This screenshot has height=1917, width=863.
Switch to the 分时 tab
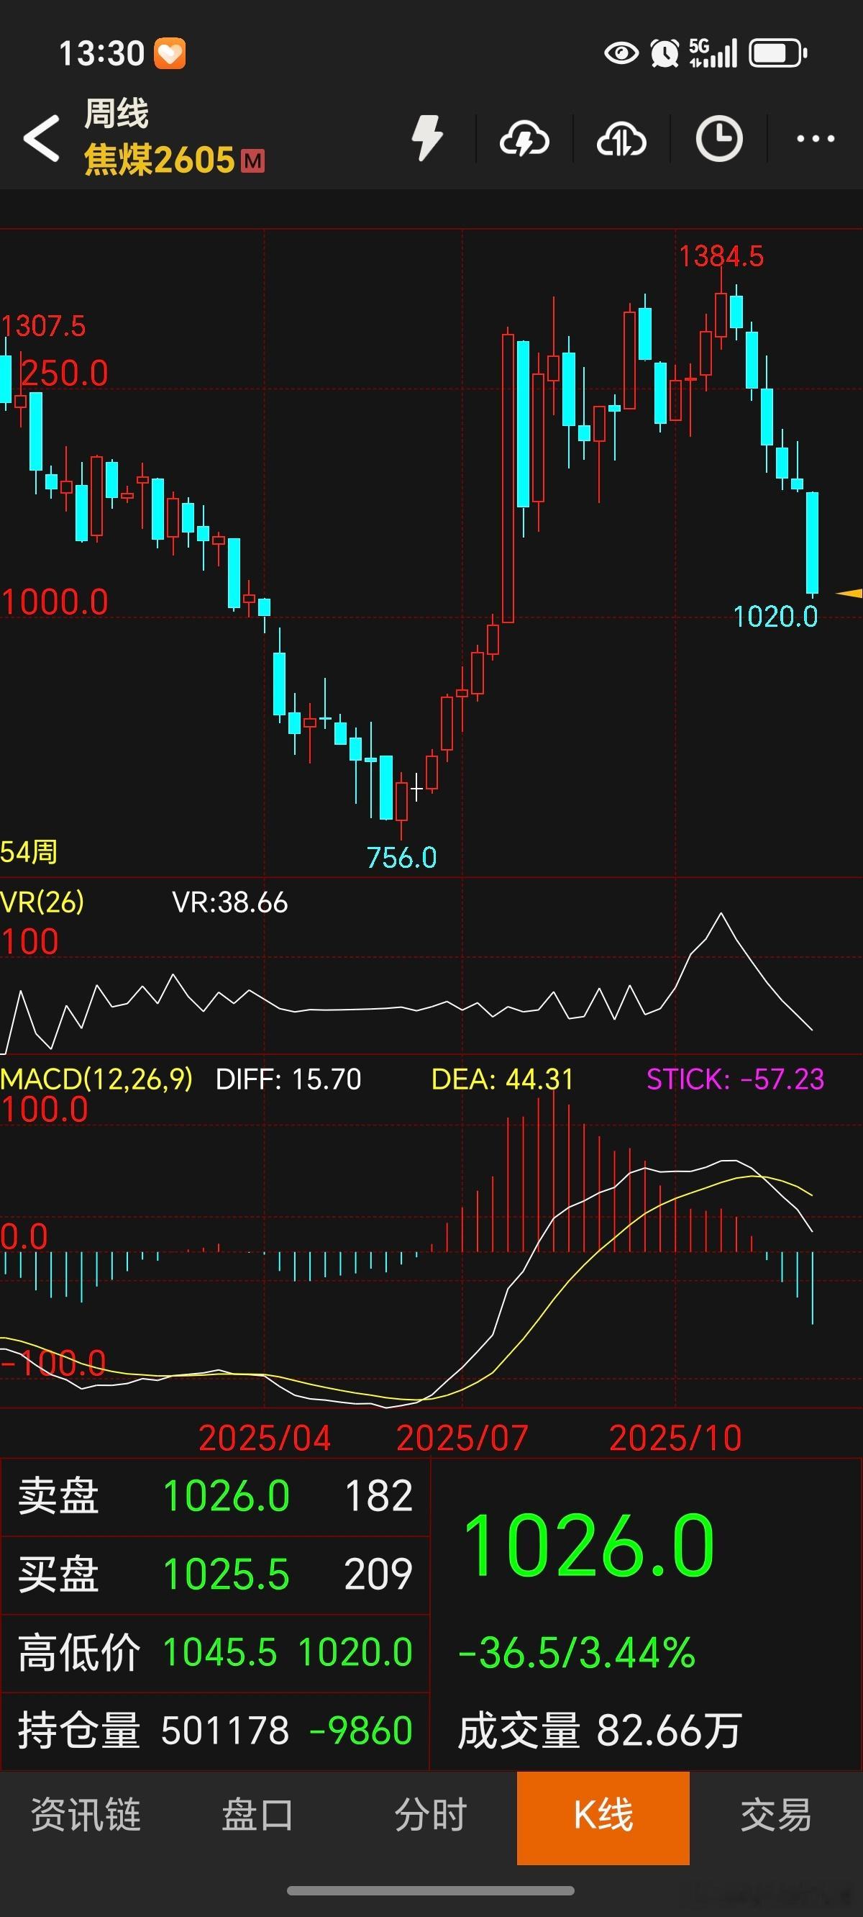coord(431,1814)
